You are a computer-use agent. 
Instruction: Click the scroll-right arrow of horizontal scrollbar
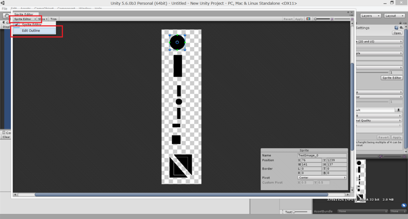tap(348, 195)
